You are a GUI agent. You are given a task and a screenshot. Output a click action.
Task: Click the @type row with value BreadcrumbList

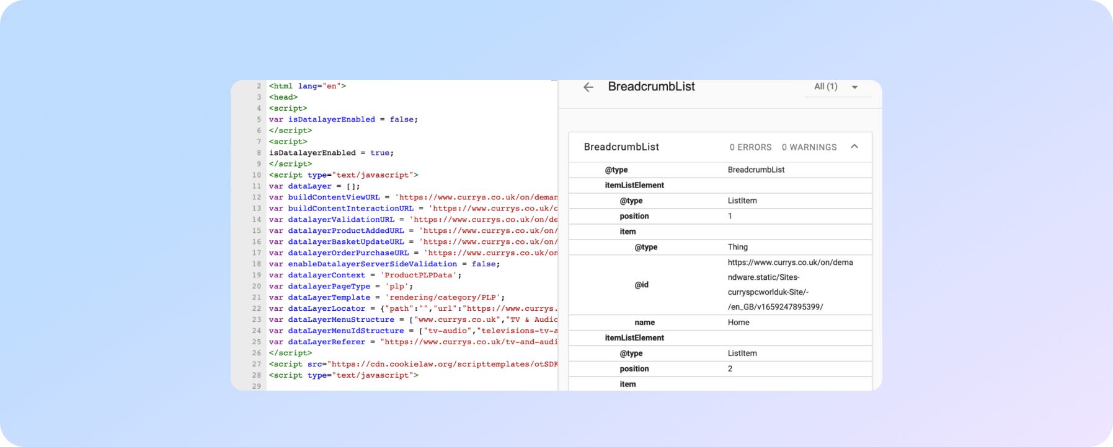616,170
